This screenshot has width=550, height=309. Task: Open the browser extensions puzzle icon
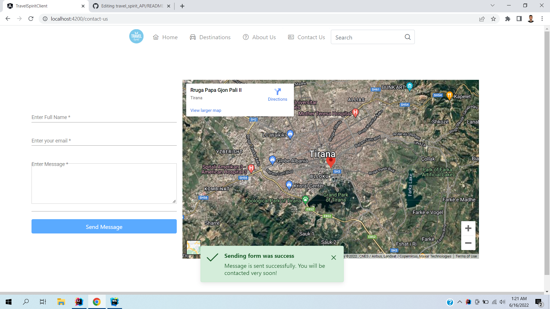click(x=508, y=19)
